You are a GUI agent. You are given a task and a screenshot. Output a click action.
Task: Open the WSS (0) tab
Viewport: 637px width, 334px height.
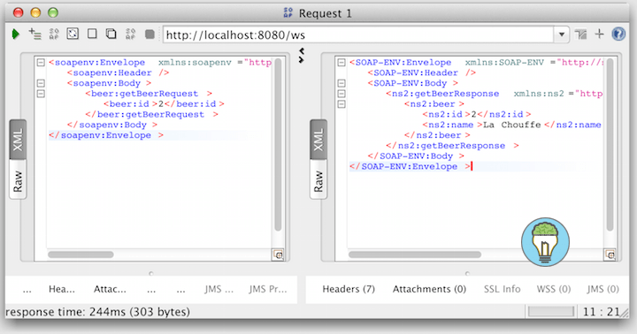[554, 289]
